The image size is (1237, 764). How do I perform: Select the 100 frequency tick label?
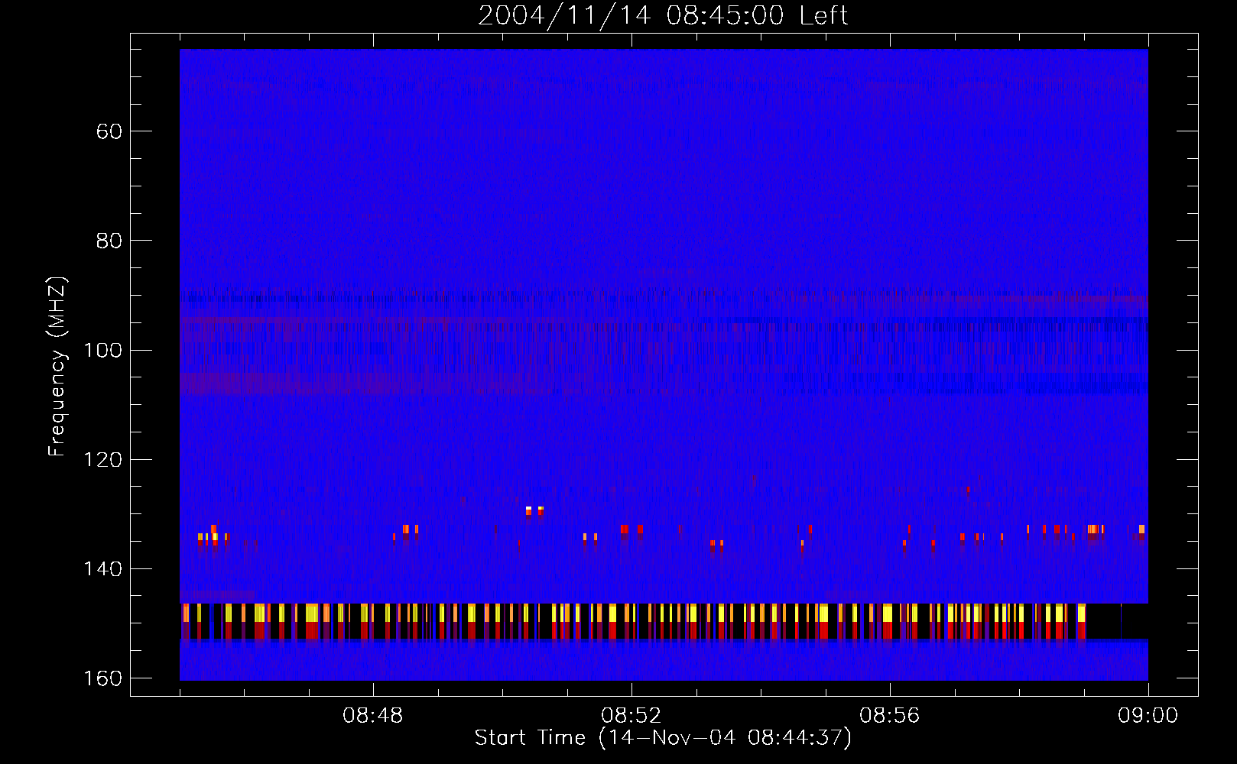pos(102,351)
